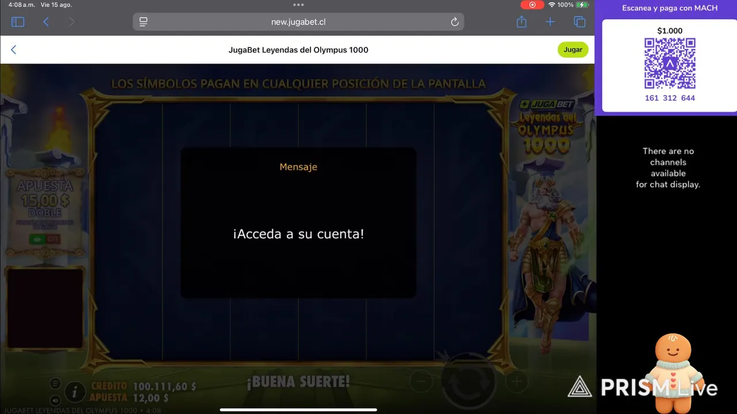Tap the 'JugaBet Leyendas del Olympus 1000' page title
Viewport: 737px width, 414px height.
(x=298, y=50)
